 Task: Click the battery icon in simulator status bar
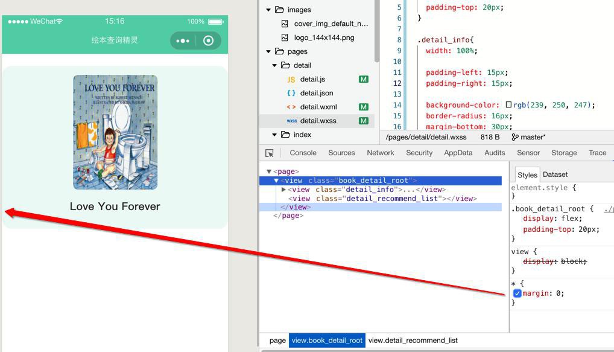216,22
